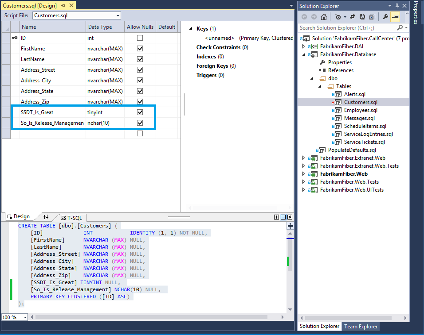Click the Collapse All icon in Solution Explorer
The image size is (424, 335).
pos(373,17)
